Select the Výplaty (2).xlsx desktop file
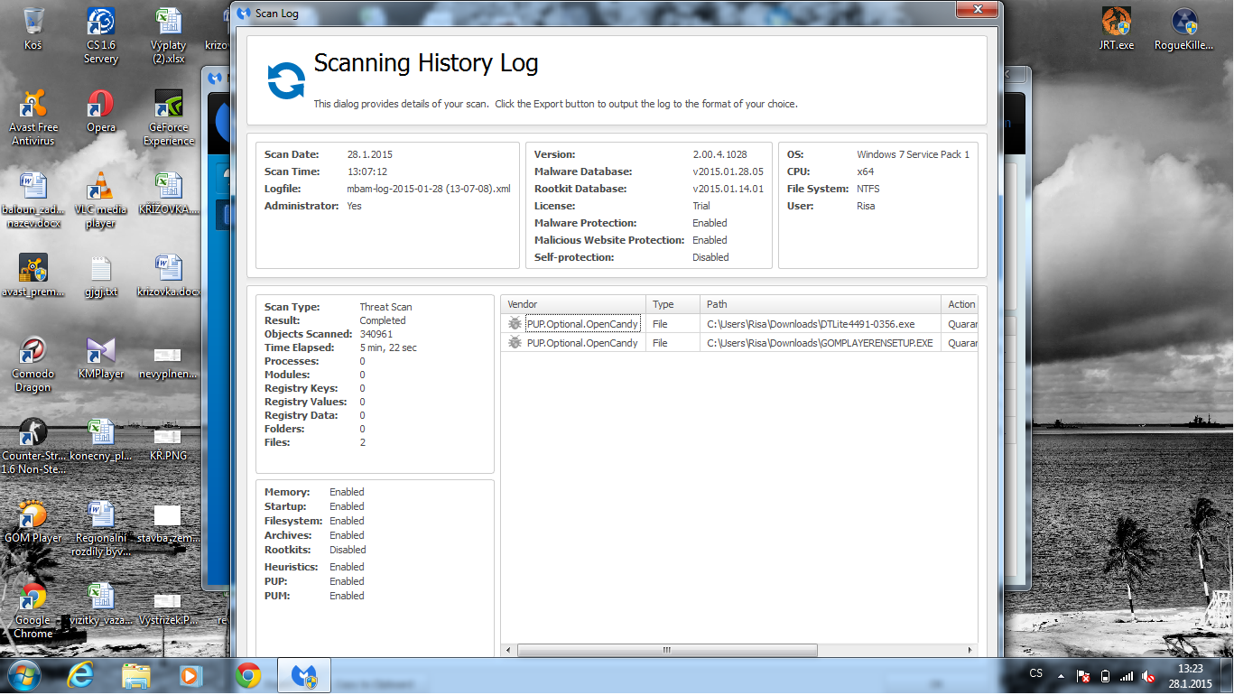Image resolution: width=1234 pixels, height=695 pixels. tap(169, 36)
